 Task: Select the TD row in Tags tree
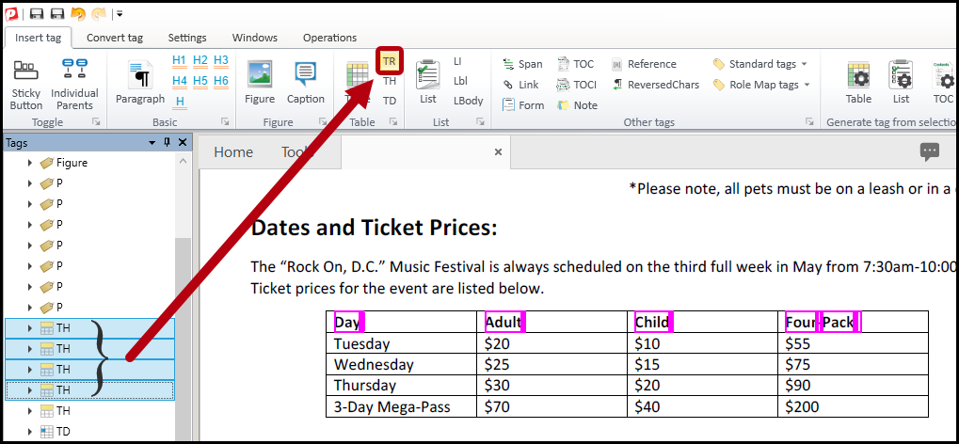click(x=89, y=432)
